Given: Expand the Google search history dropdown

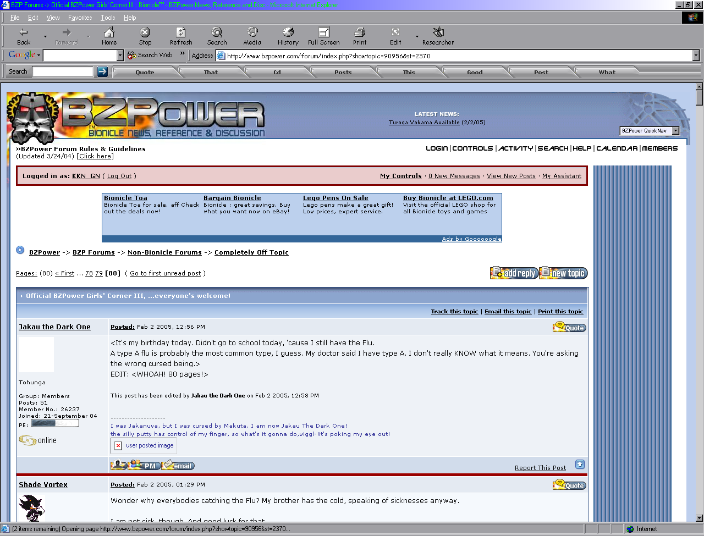Looking at the screenshot, I should pyautogui.click(x=119, y=55).
